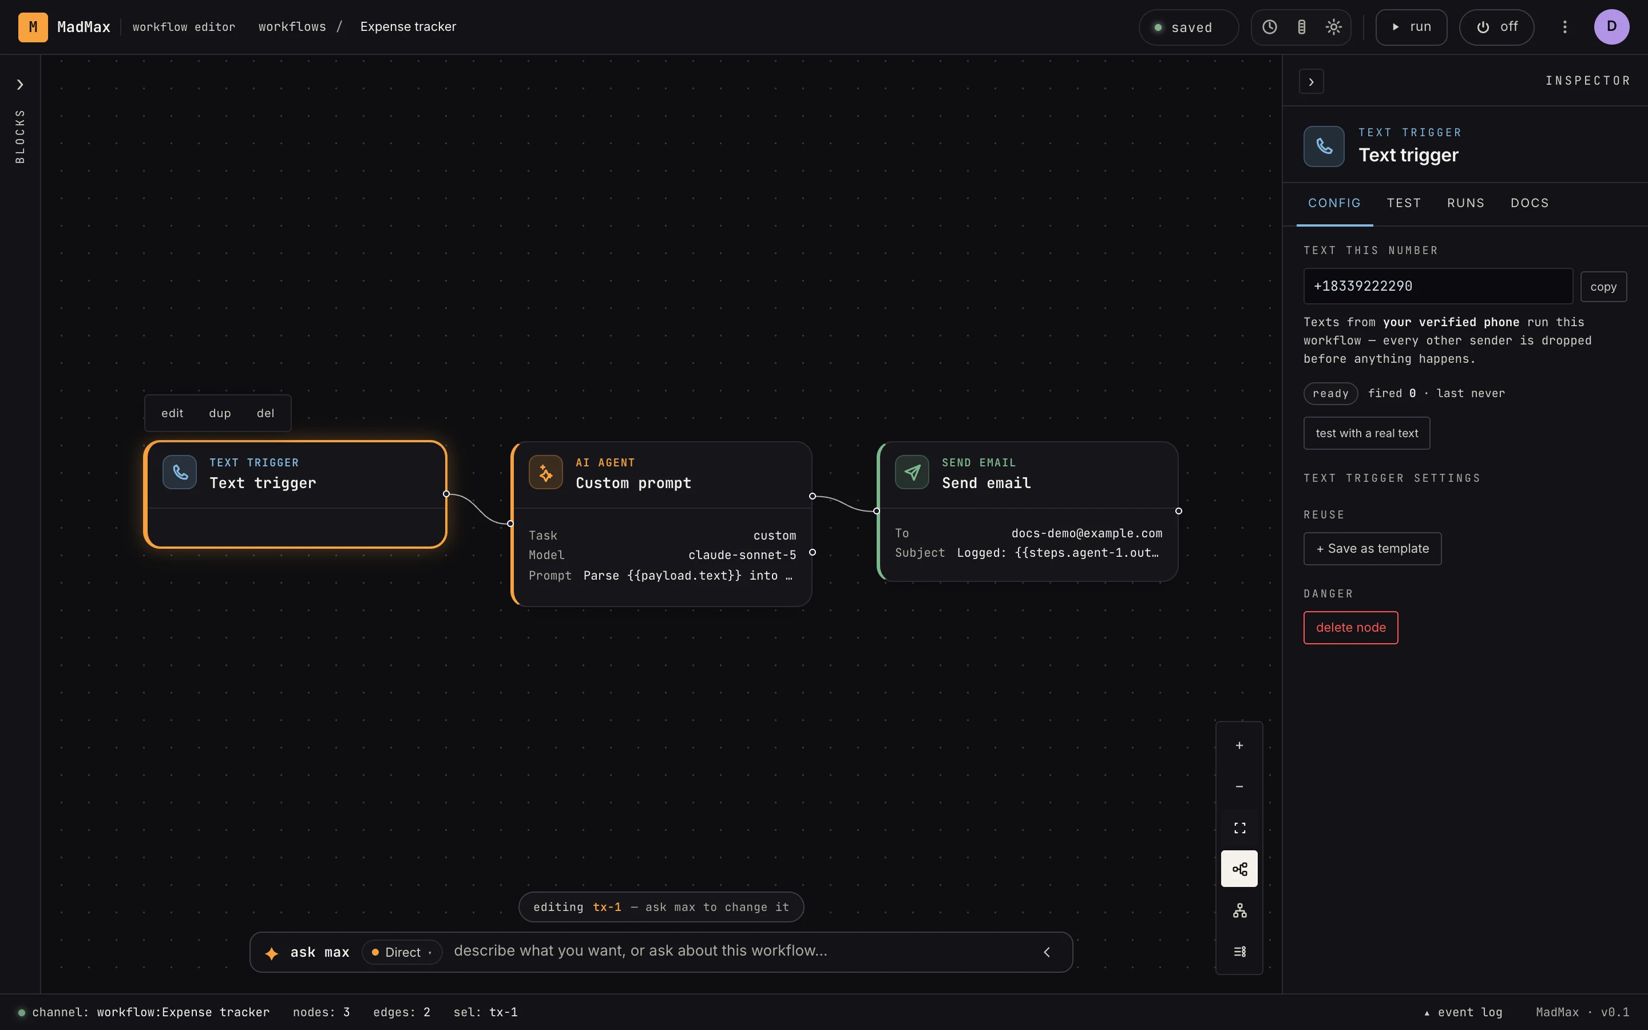The image size is (1648, 1030).
Task: Click the 'workflow editor' header label
Action: point(184,27)
